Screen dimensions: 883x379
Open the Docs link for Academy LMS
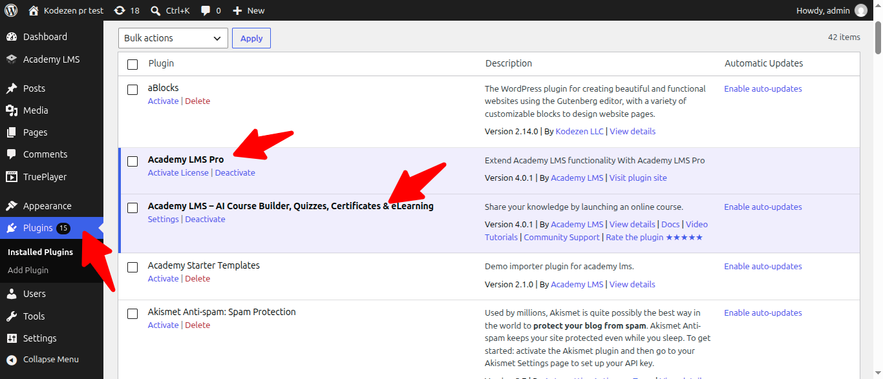pyautogui.click(x=670, y=224)
